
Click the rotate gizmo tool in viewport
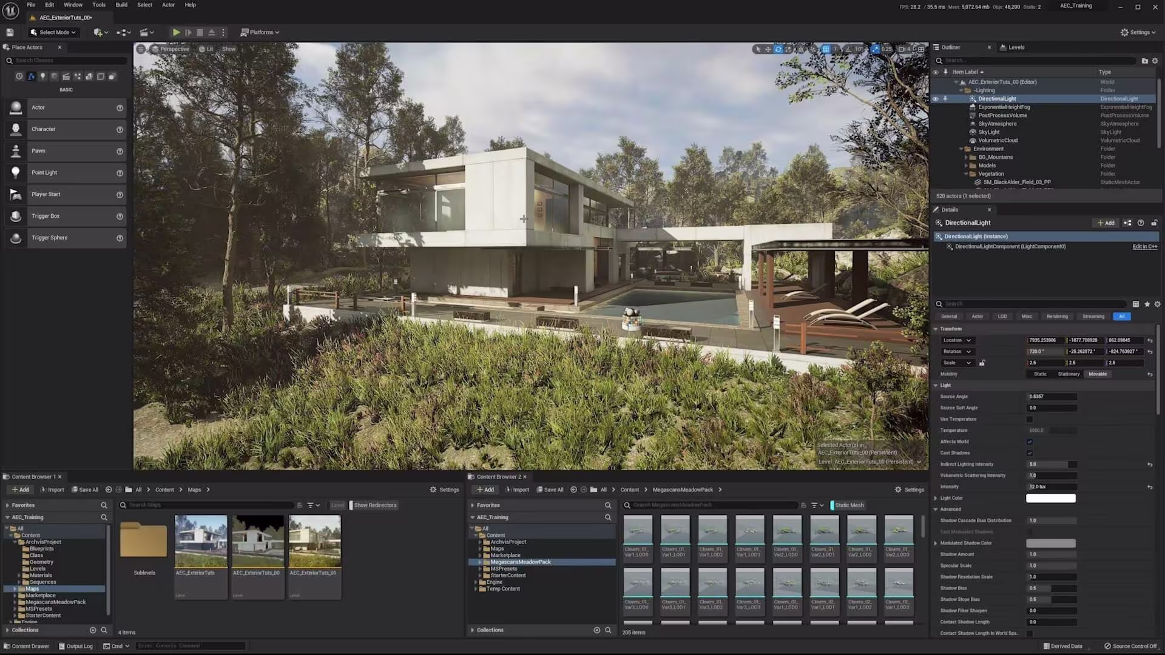(x=778, y=49)
